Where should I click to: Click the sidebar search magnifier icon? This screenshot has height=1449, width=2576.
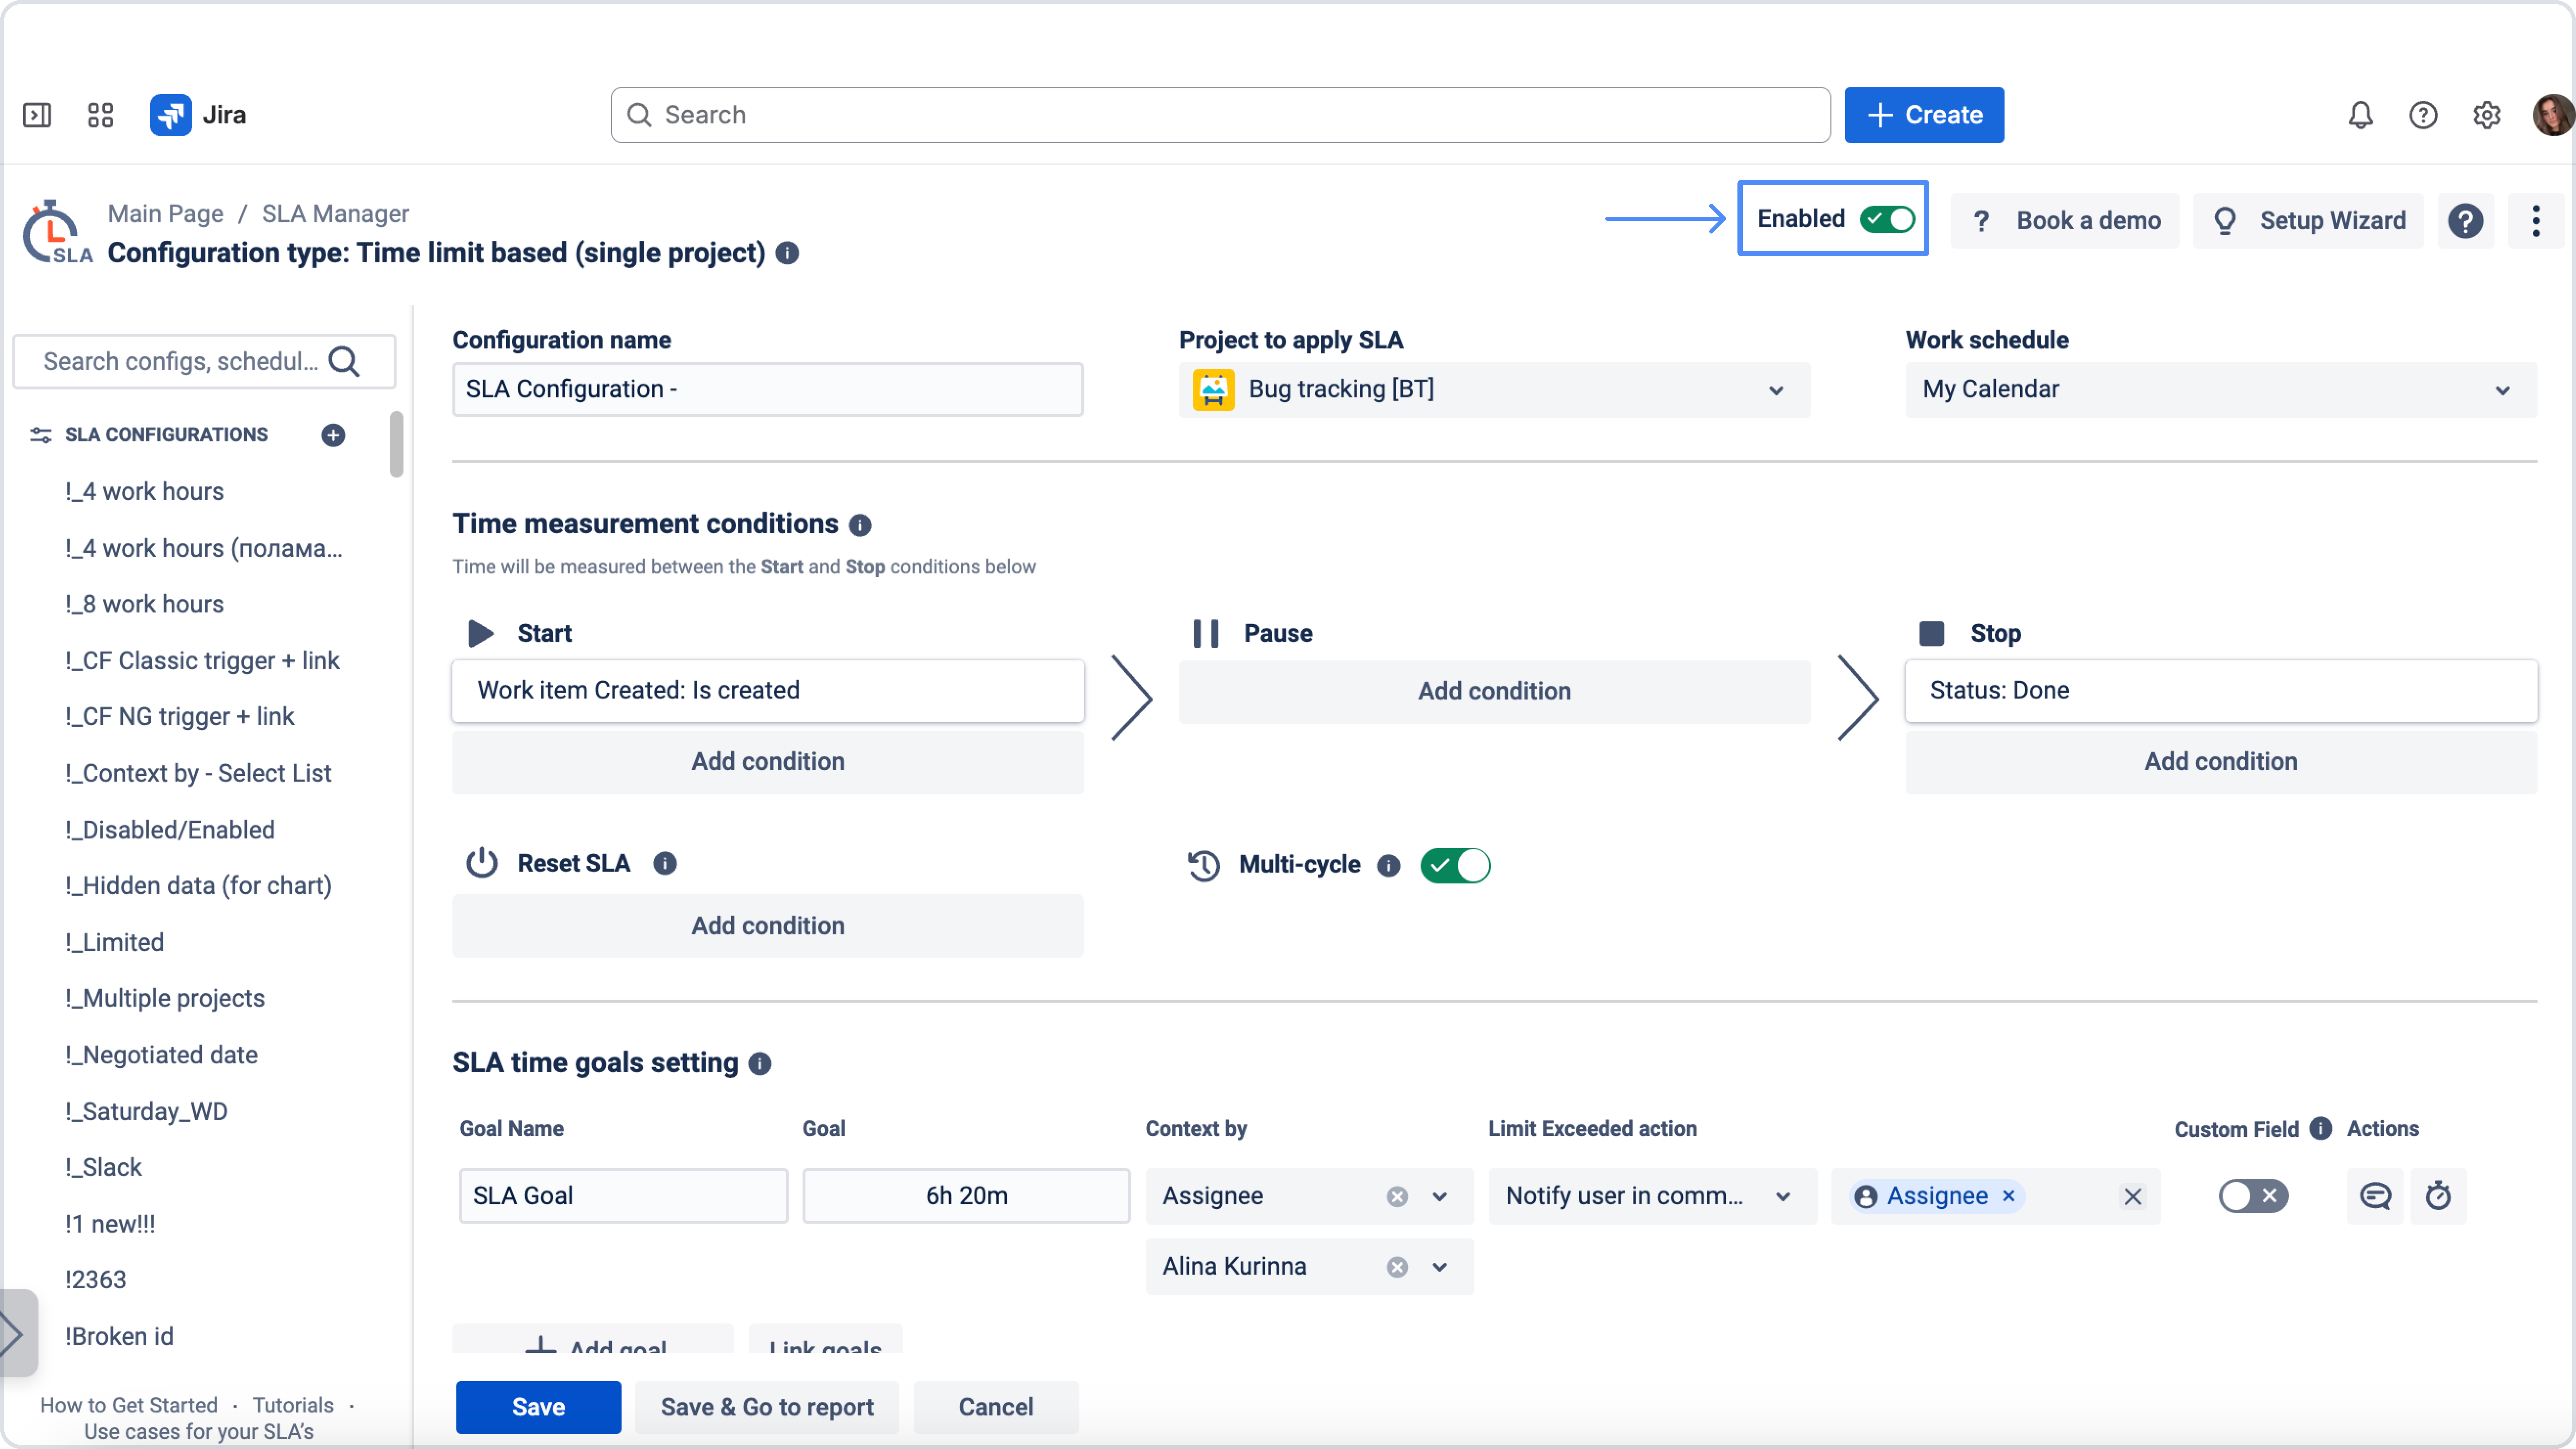pyautogui.click(x=344, y=361)
